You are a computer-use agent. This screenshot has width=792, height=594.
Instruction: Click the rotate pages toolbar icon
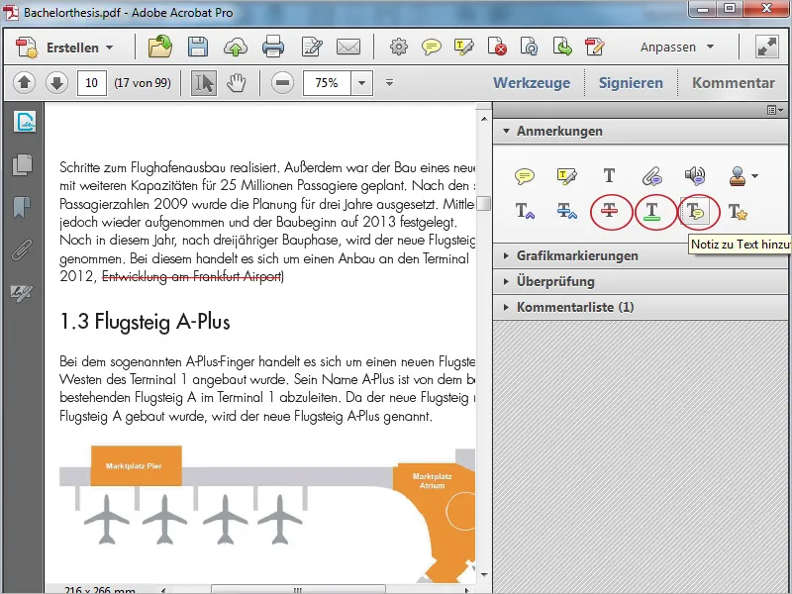(530, 47)
